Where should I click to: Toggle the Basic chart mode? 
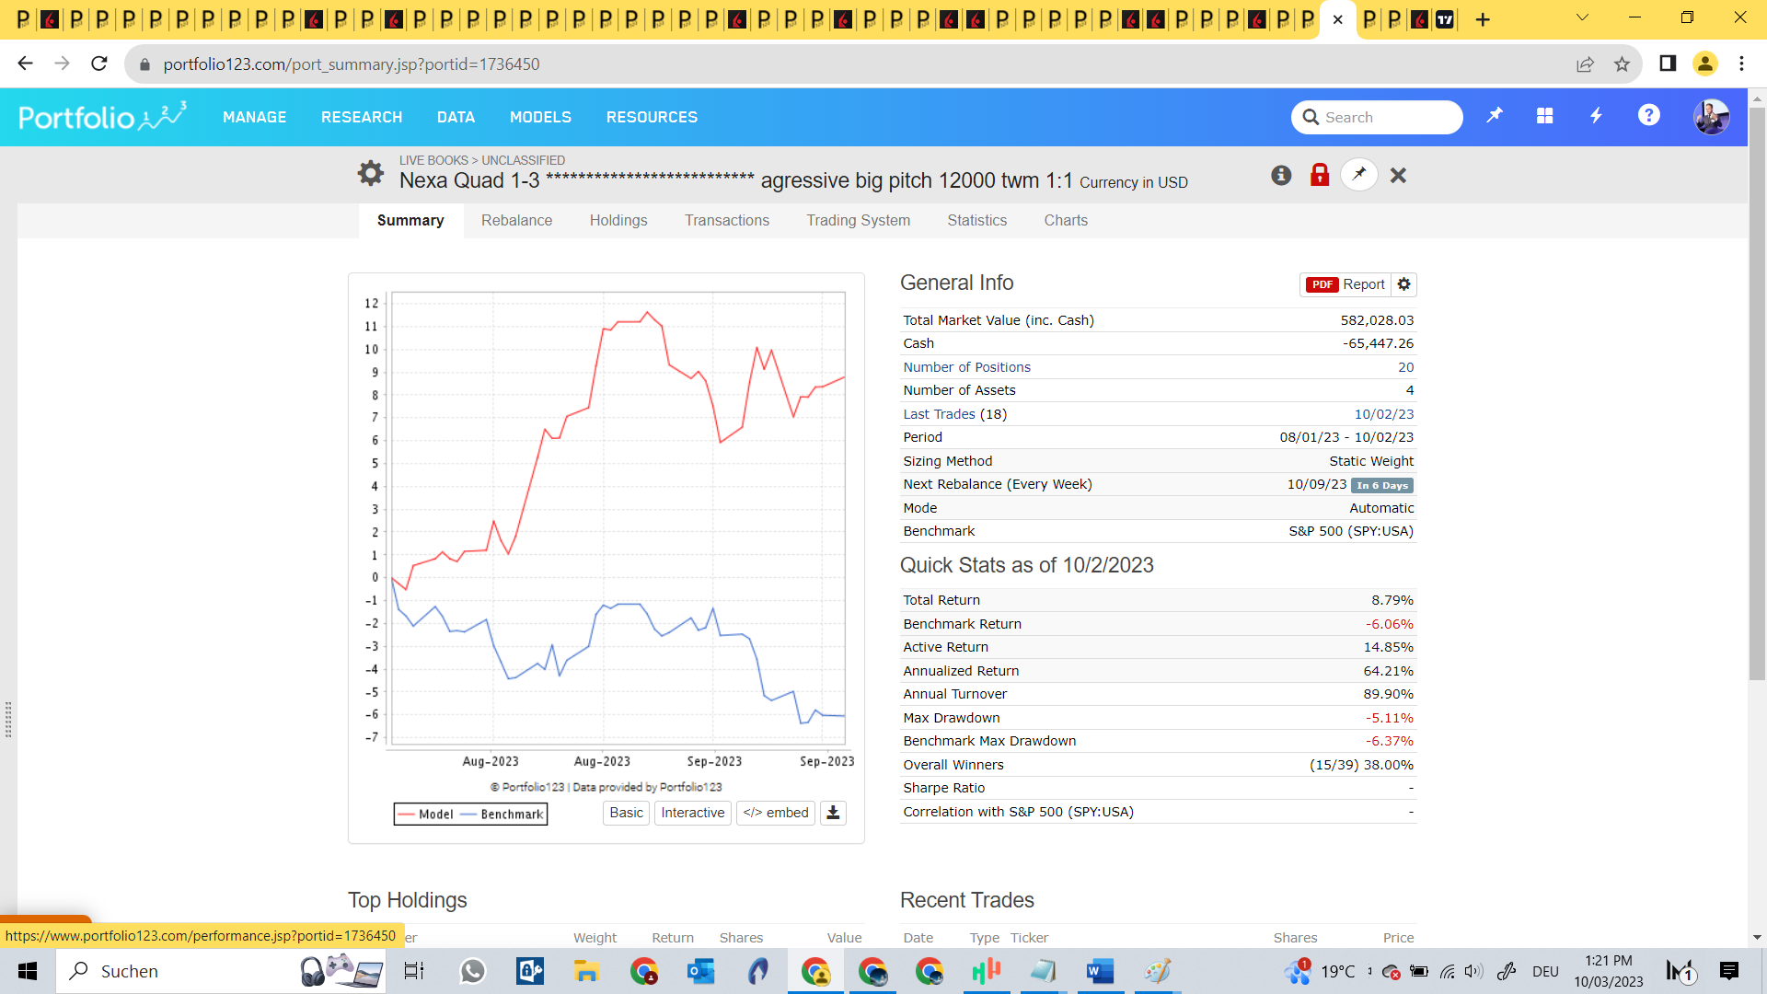626,813
